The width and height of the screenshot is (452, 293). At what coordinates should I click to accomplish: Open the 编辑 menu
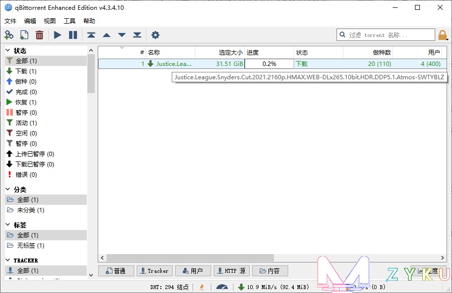[30, 21]
